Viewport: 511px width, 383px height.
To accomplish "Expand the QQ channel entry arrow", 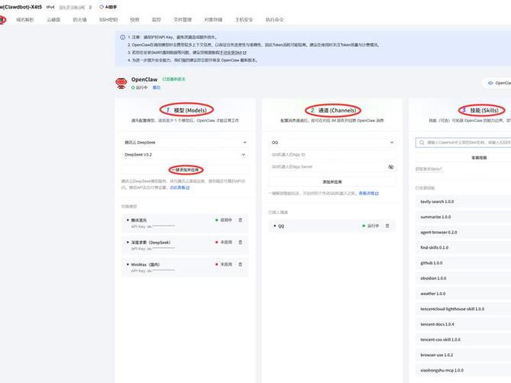I will (275, 226).
